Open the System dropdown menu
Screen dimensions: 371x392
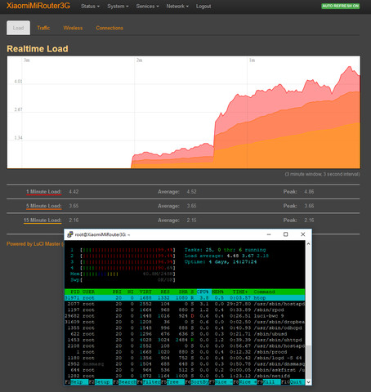[x=118, y=7]
